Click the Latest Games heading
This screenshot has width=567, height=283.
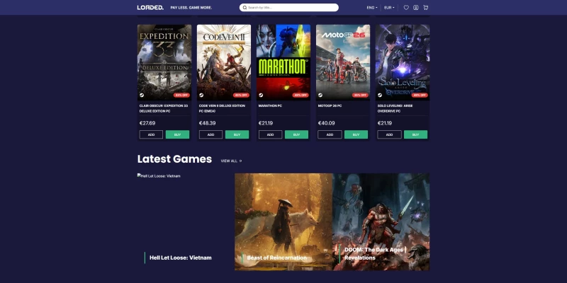tap(174, 159)
